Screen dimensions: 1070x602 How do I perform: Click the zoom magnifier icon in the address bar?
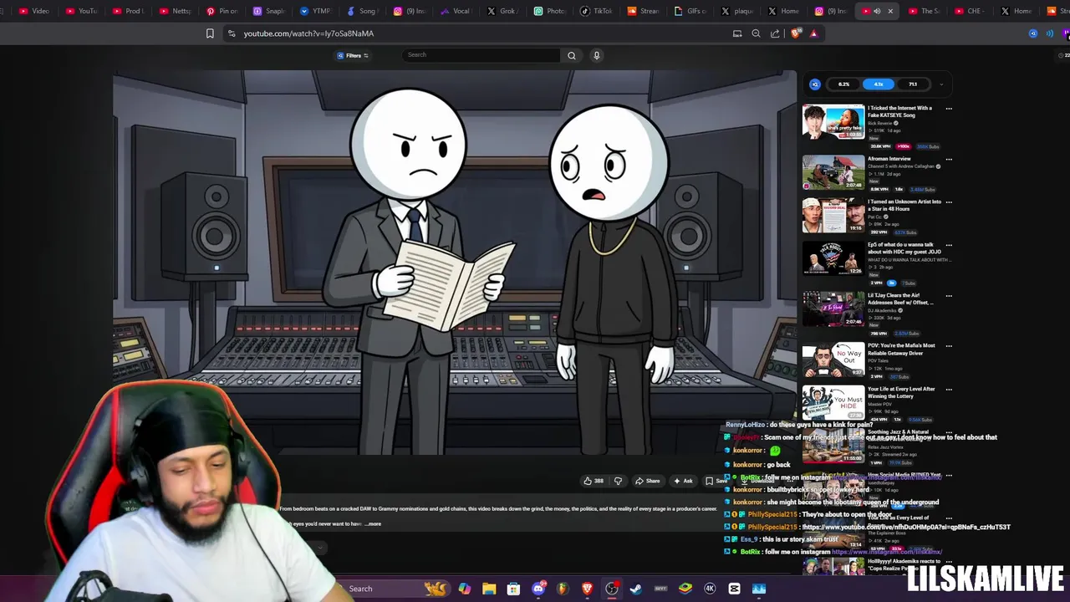click(x=756, y=33)
